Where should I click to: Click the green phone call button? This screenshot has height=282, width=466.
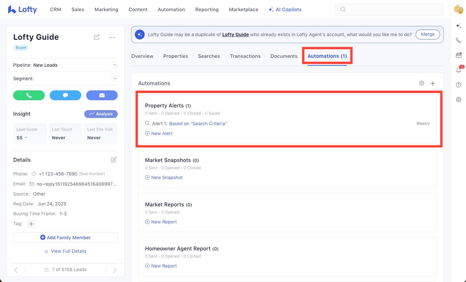point(29,95)
